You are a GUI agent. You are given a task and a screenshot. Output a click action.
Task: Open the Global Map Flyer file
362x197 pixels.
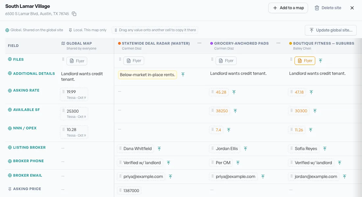point(77,61)
